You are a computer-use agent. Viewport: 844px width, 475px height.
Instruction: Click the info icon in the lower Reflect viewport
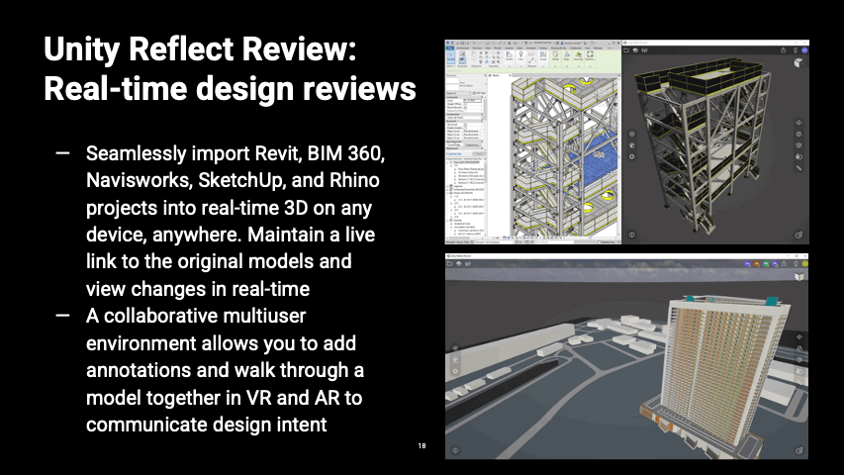coord(455,450)
